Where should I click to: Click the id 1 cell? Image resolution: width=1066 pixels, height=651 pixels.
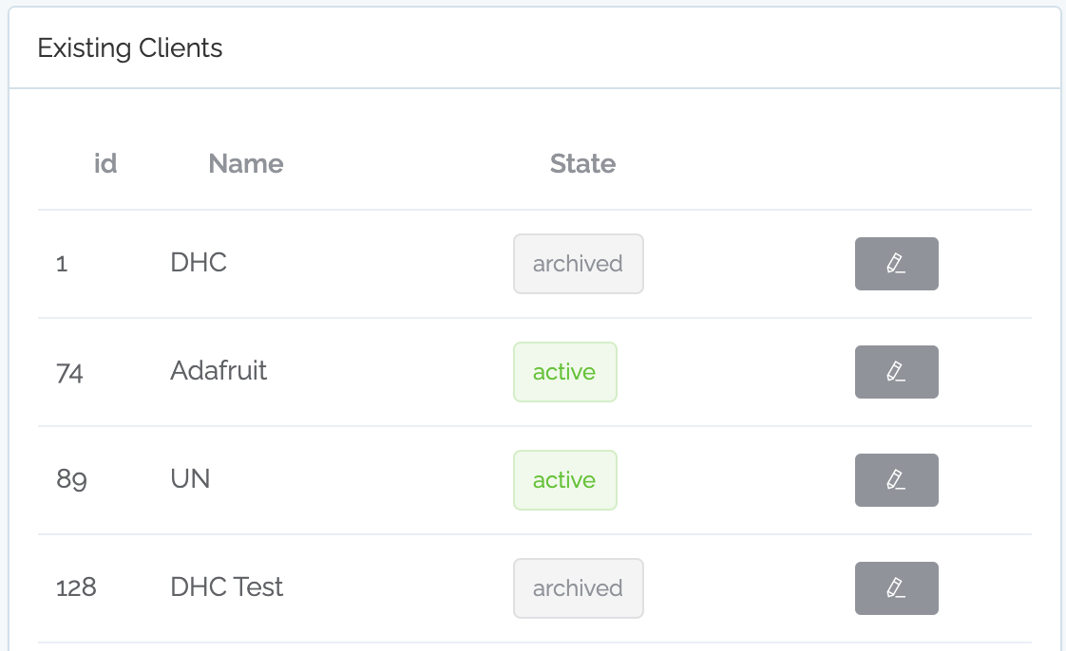click(62, 264)
